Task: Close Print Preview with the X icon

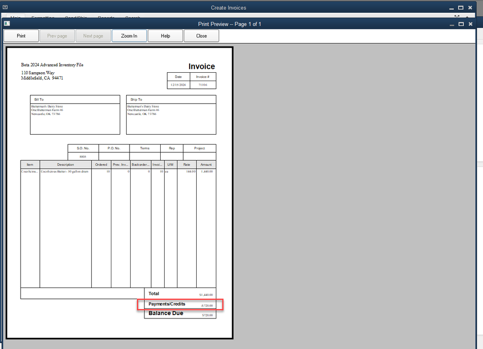Action: pos(470,24)
